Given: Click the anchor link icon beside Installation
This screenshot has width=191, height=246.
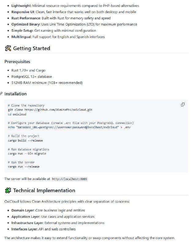Looking at the screenshot, I should 1,93.
